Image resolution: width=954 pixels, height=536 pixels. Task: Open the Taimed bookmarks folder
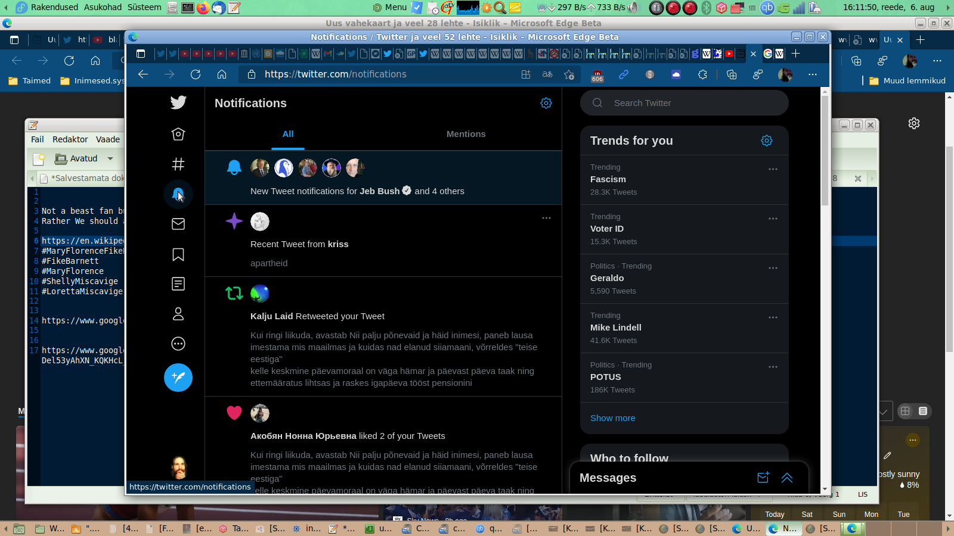[x=30, y=81]
